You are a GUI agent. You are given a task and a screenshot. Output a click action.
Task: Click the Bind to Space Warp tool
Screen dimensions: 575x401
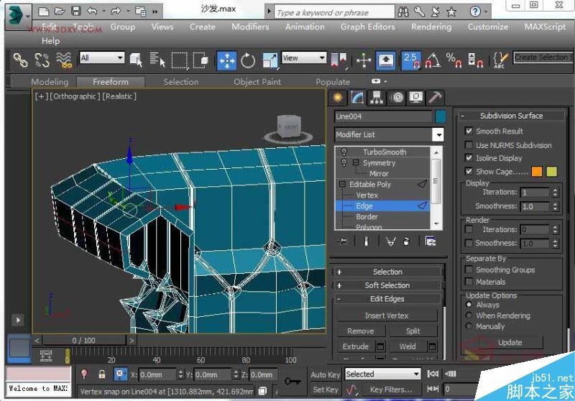click(64, 60)
